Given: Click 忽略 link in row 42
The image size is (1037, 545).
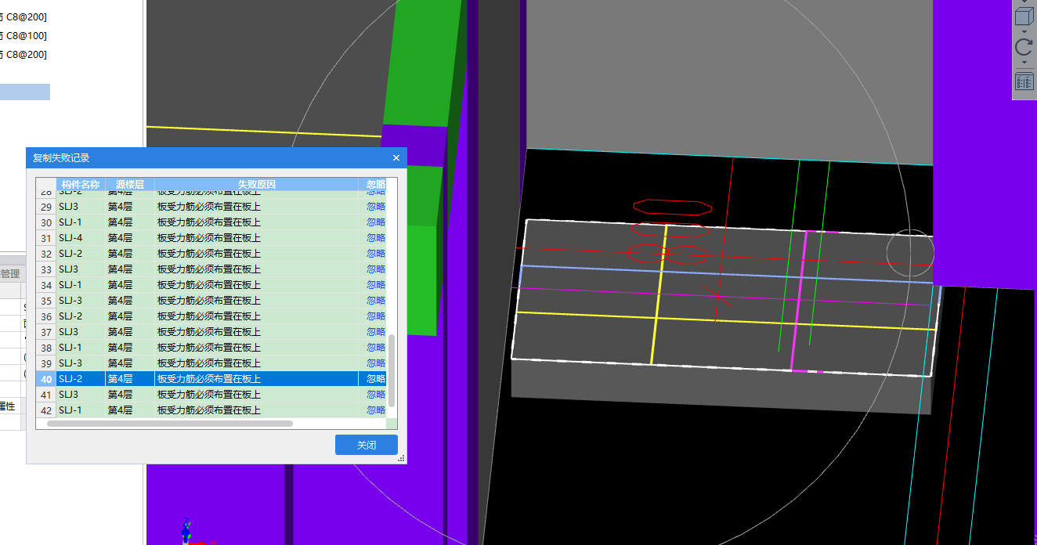Looking at the screenshot, I should (376, 410).
